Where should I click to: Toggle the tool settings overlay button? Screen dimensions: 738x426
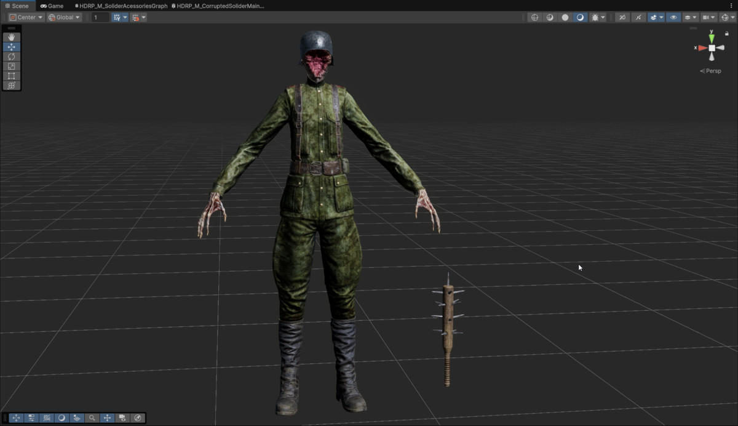[x=31, y=418]
